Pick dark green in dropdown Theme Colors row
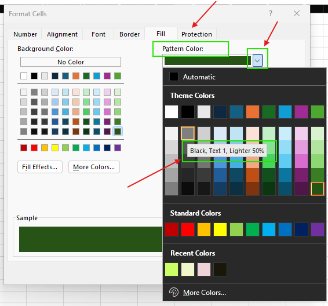This screenshot has height=306, width=328. (x=269, y=112)
